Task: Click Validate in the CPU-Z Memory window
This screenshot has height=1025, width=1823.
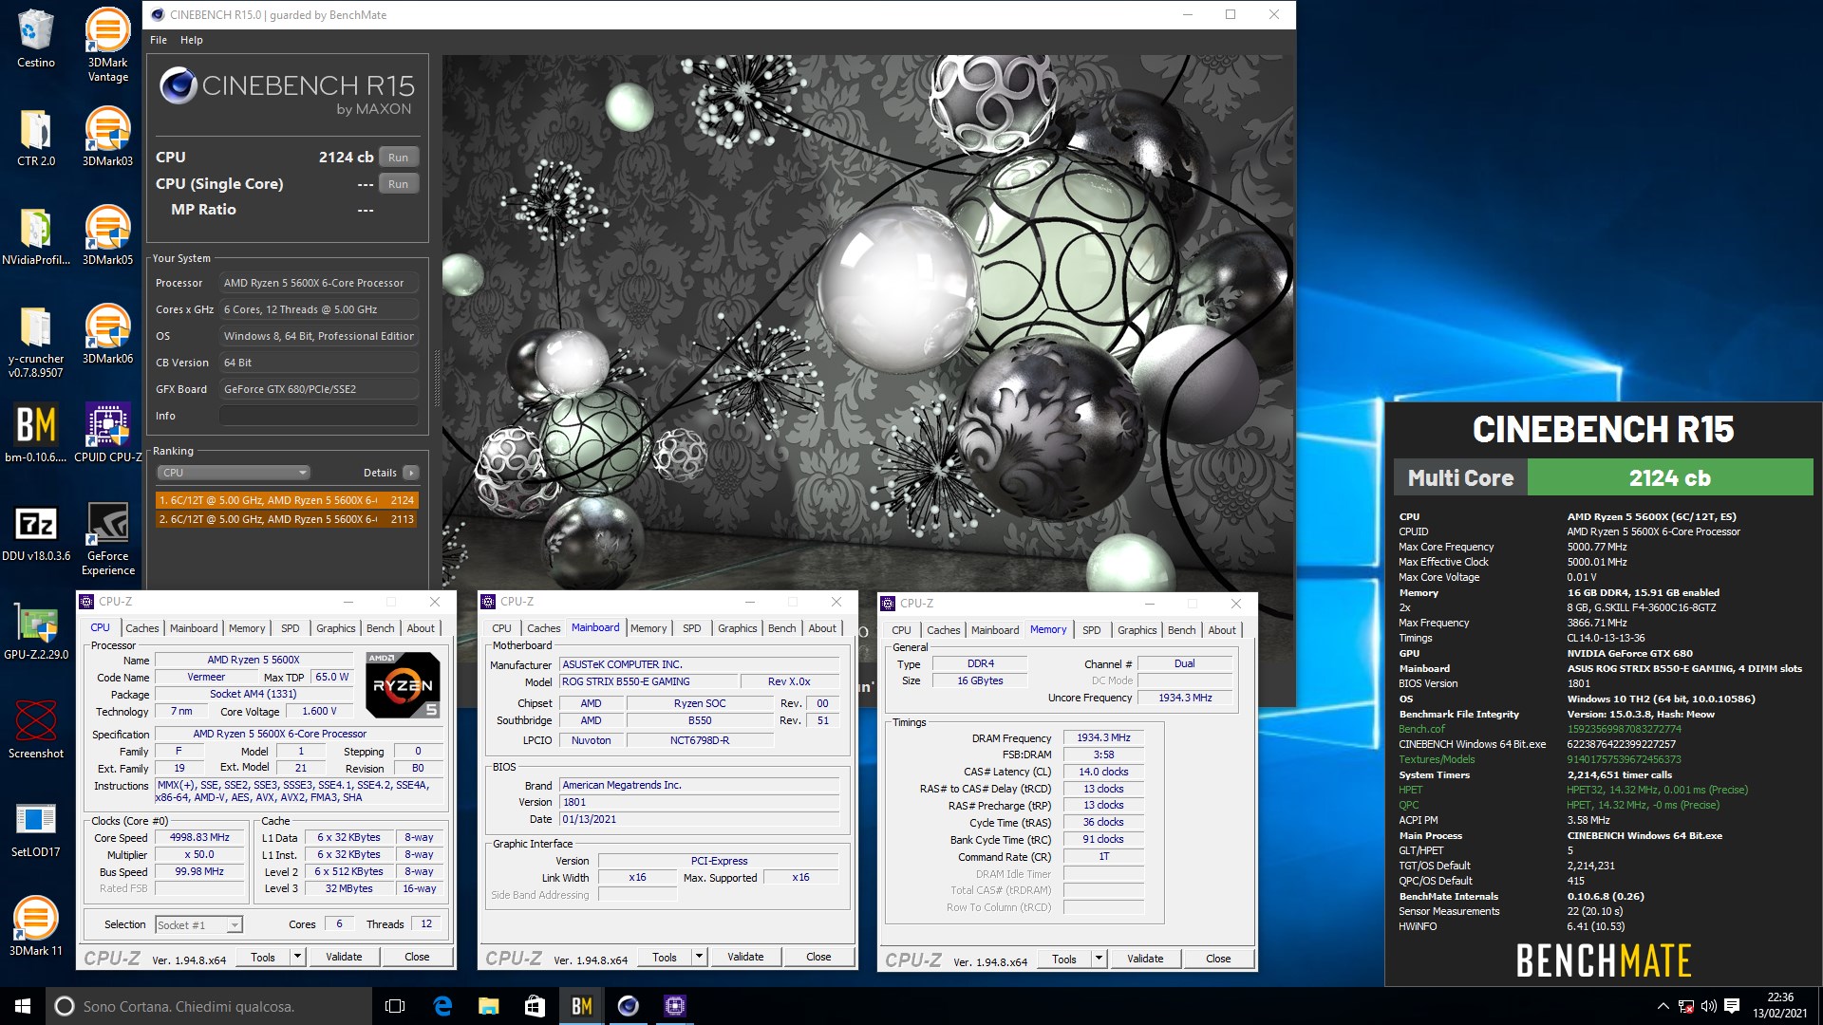Action: (1145, 959)
